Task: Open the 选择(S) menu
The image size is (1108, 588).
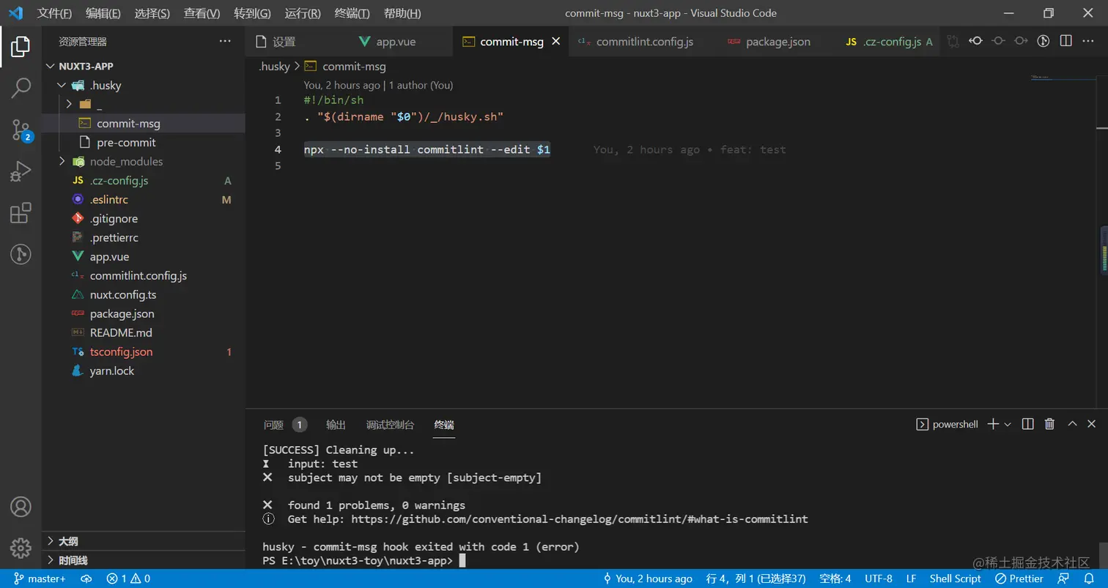Action: (152, 13)
